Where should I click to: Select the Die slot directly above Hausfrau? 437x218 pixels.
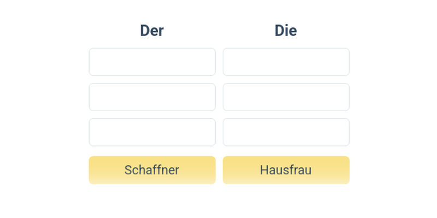pos(286,132)
